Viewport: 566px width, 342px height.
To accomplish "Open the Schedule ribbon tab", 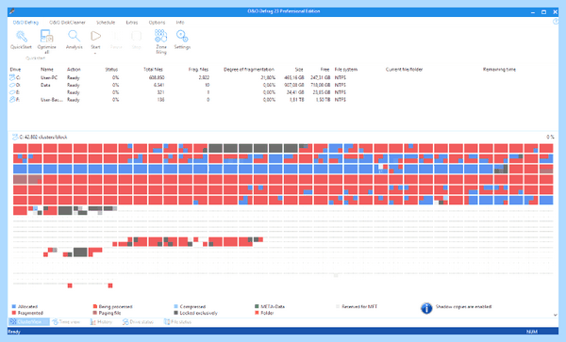I will 106,23.
